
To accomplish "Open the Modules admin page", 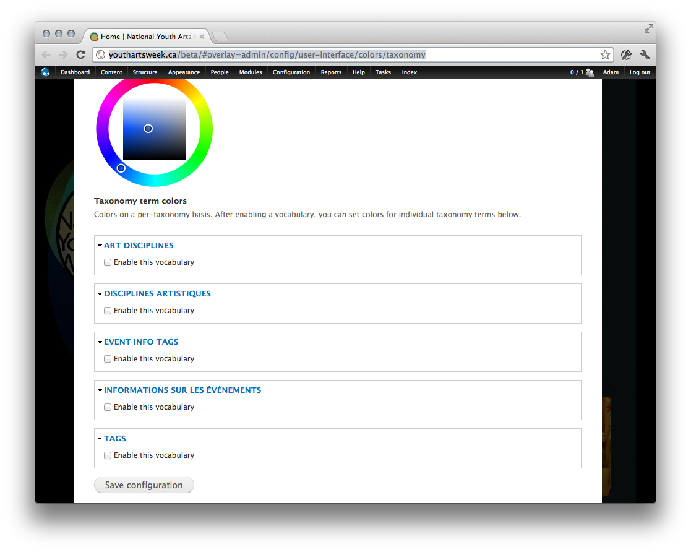I will click(x=251, y=72).
